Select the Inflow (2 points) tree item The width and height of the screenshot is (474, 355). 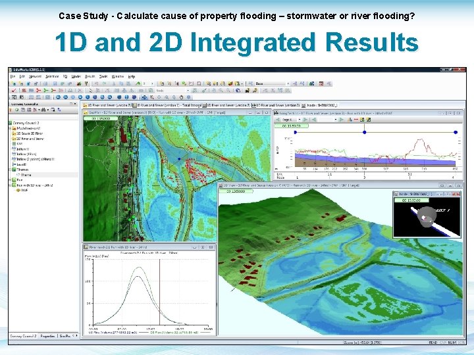point(33,159)
